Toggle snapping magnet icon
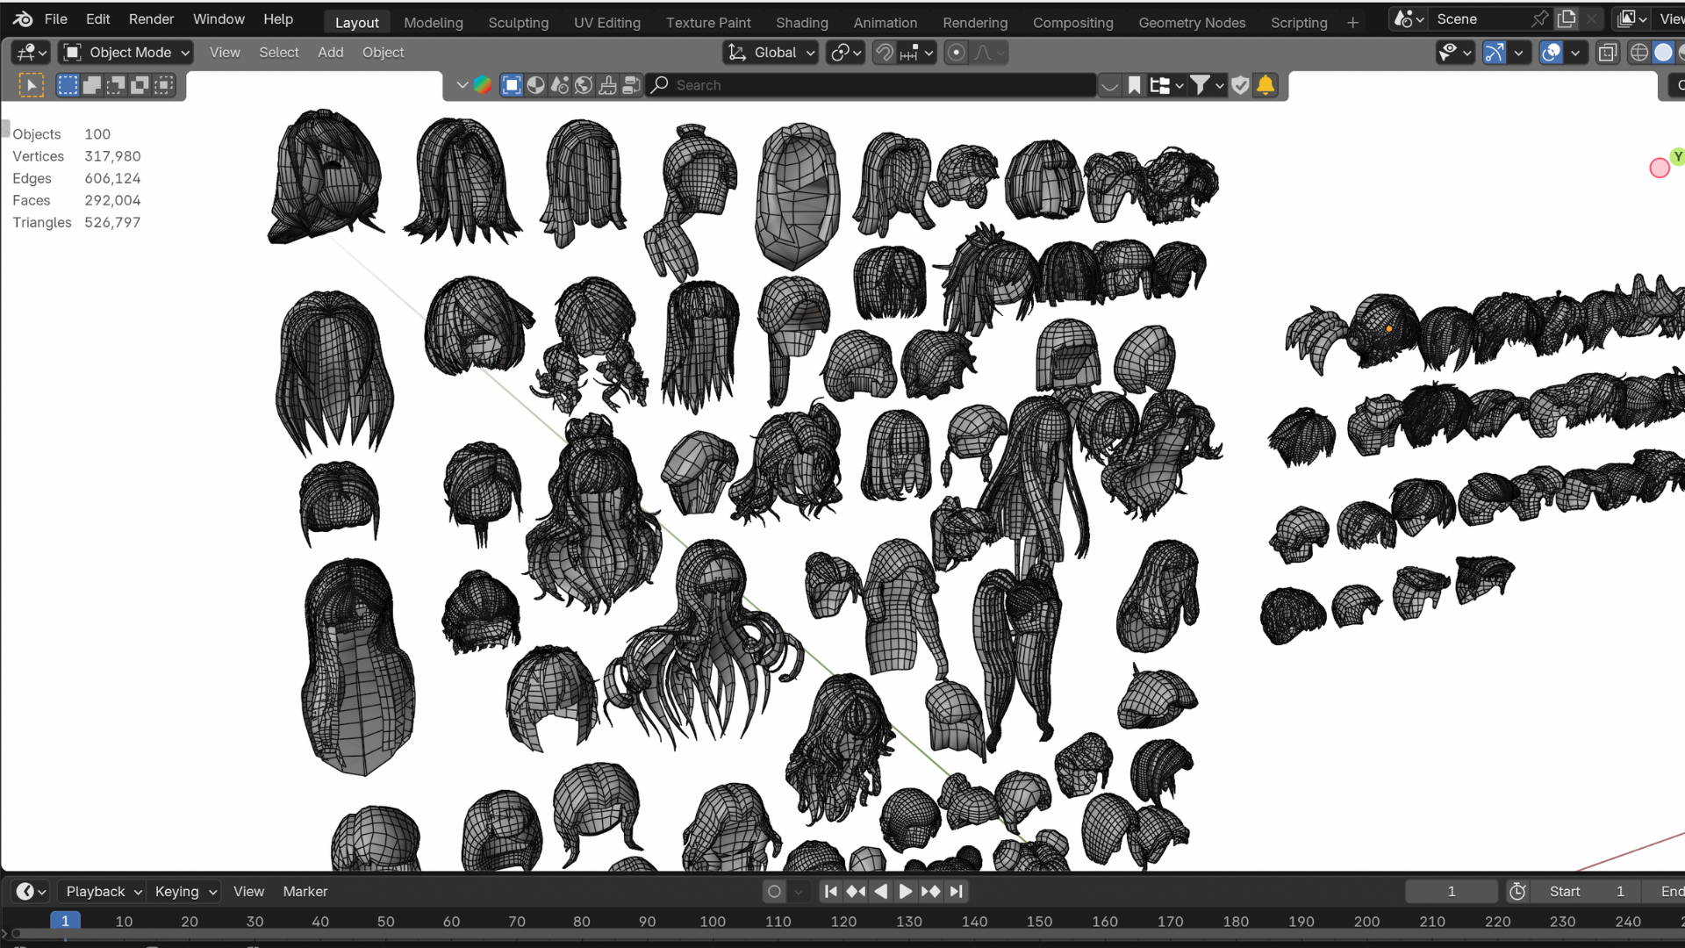 885,53
